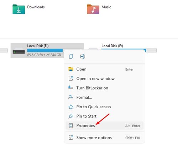Image resolution: width=178 pixels, height=154 pixels.
Task: Open the Downloads folder
Action: coord(28,9)
